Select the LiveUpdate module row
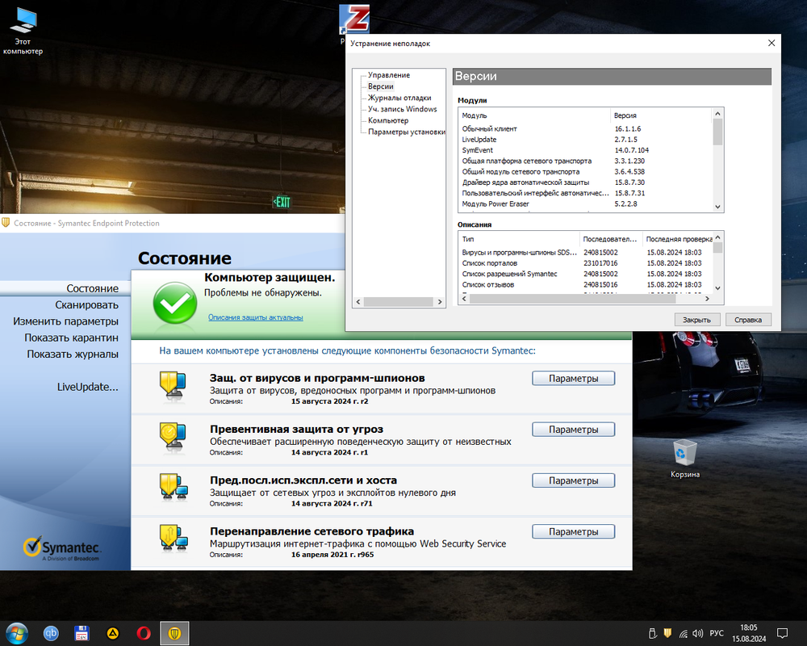This screenshot has height=646, width=807. coord(586,140)
